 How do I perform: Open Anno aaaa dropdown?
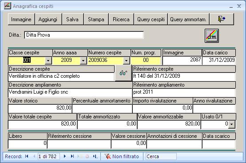tap(83, 61)
